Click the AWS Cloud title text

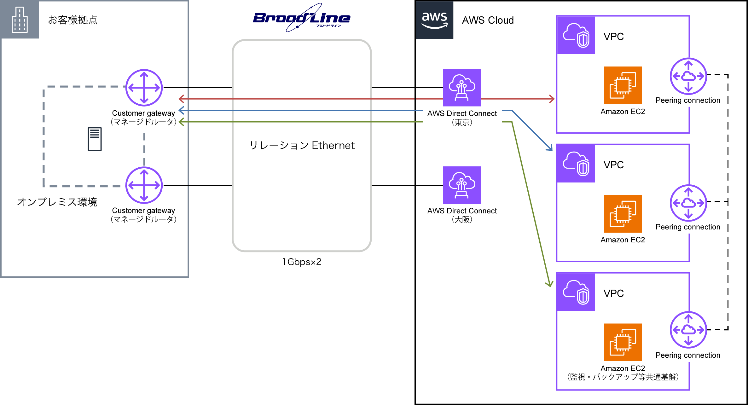point(488,20)
